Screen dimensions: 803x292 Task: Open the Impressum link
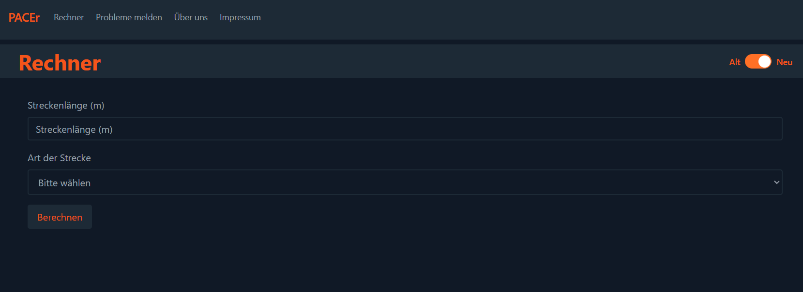[240, 17]
